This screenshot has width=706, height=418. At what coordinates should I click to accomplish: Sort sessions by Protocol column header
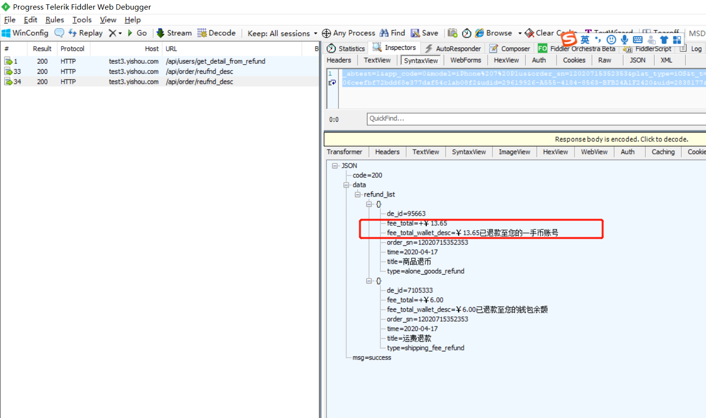pos(72,48)
